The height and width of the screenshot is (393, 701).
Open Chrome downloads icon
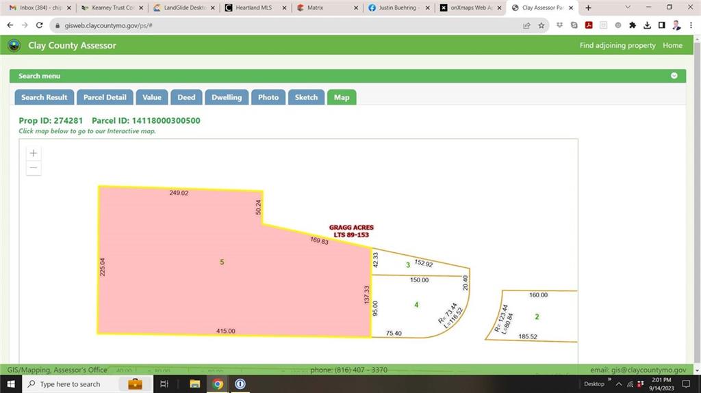click(x=647, y=25)
